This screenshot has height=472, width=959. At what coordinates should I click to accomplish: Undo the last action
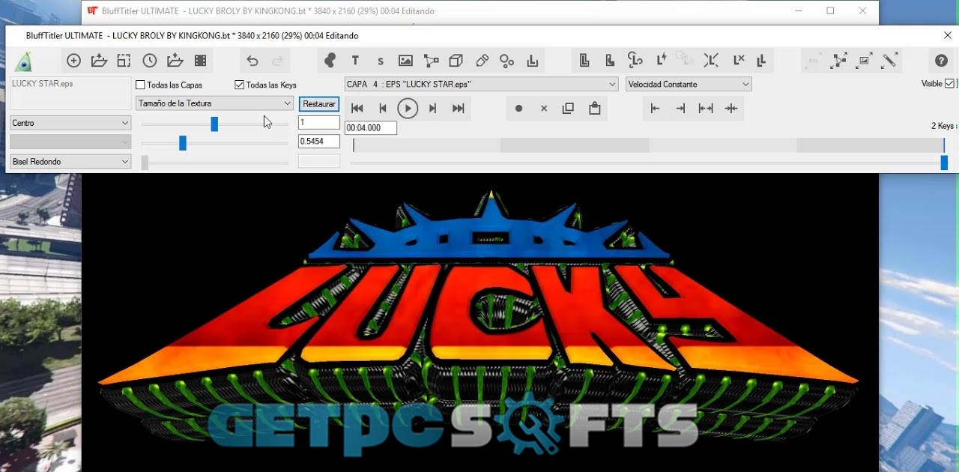click(252, 61)
